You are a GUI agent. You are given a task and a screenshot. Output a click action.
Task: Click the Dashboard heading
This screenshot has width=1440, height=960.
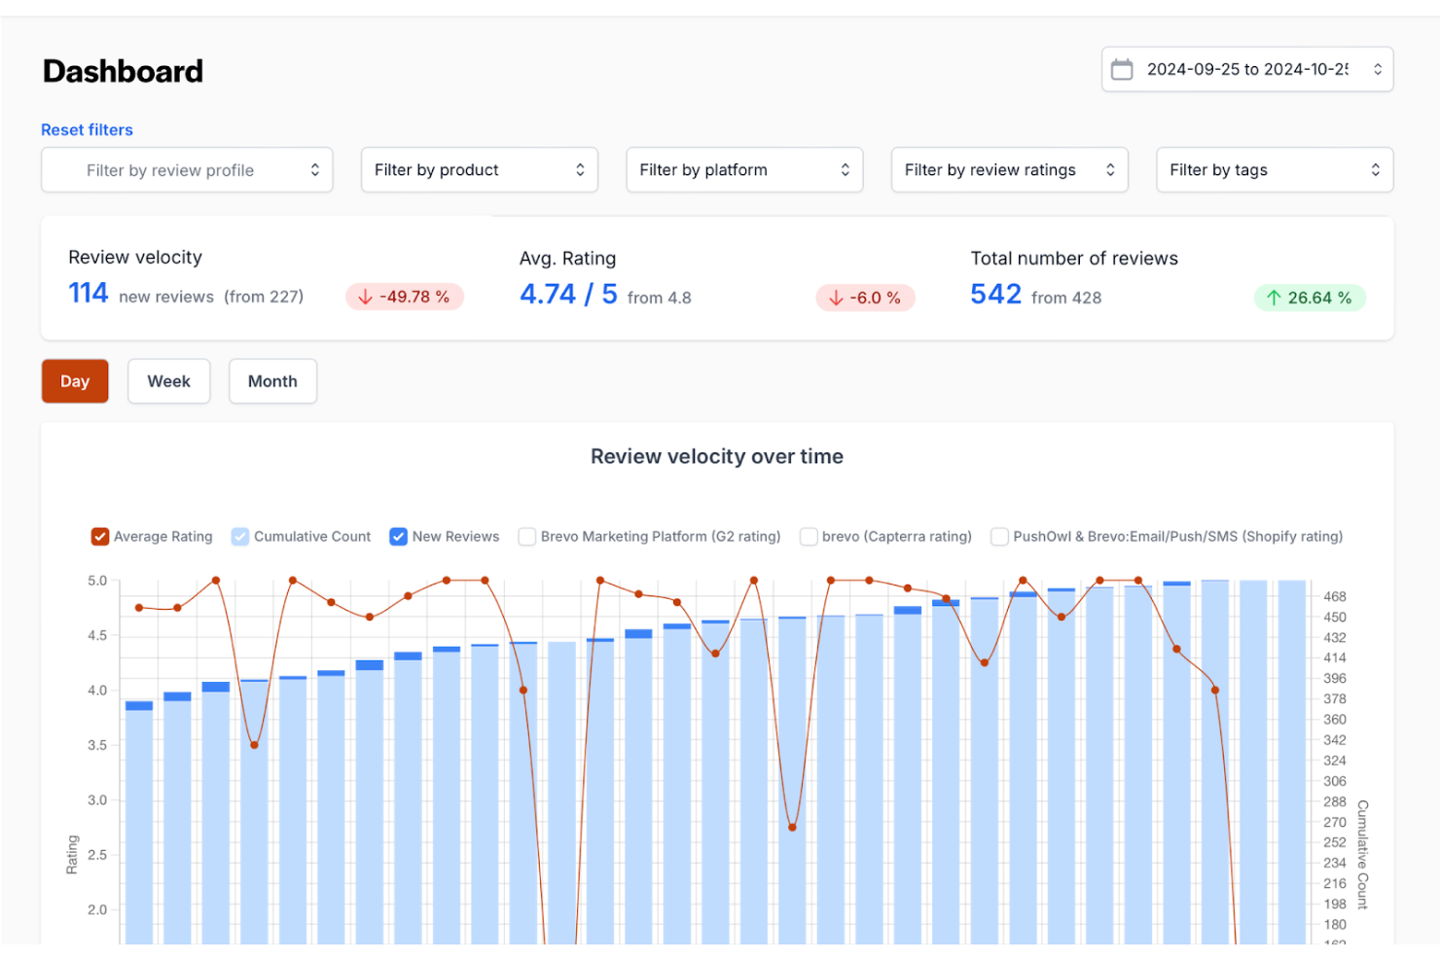click(x=124, y=71)
